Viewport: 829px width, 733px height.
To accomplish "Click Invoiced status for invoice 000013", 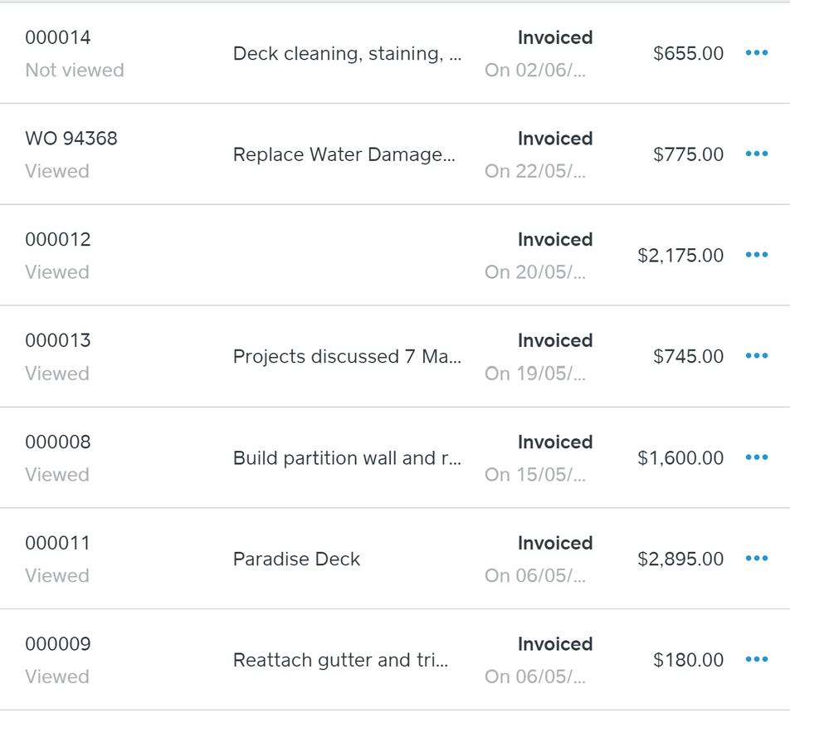I will point(555,340).
